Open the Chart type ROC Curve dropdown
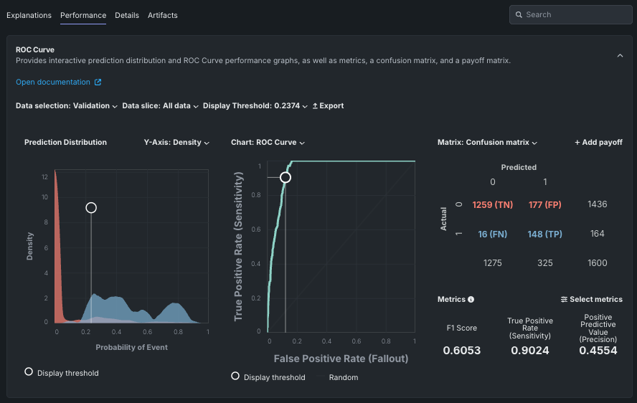 click(268, 143)
